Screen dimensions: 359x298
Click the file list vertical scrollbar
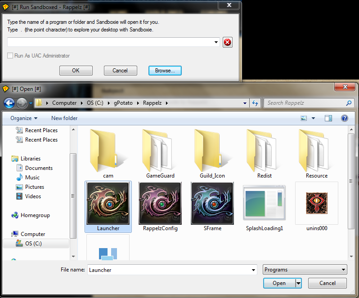(x=351, y=181)
